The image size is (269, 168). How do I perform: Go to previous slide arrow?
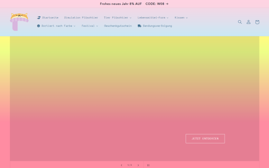coord(121,165)
